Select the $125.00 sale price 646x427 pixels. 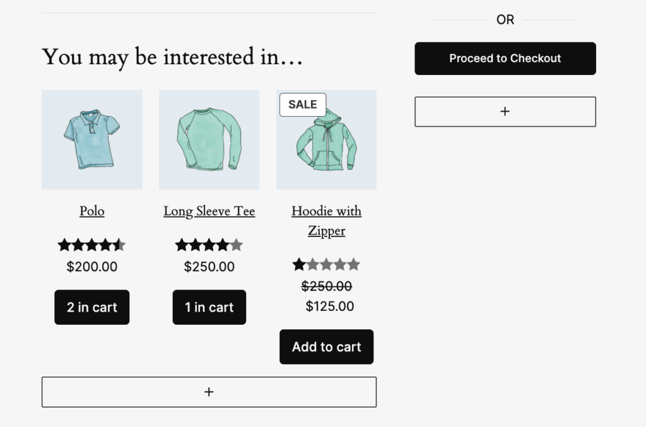coord(329,306)
